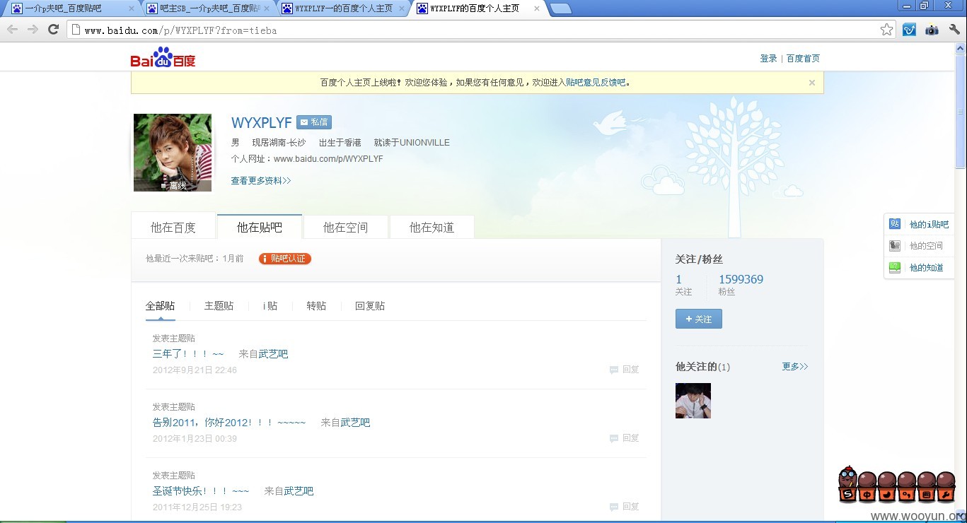Click the envelope 私信 message button

(314, 122)
